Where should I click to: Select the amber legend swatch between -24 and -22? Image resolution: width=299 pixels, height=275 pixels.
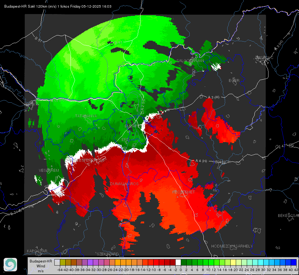(x=118, y=262)
